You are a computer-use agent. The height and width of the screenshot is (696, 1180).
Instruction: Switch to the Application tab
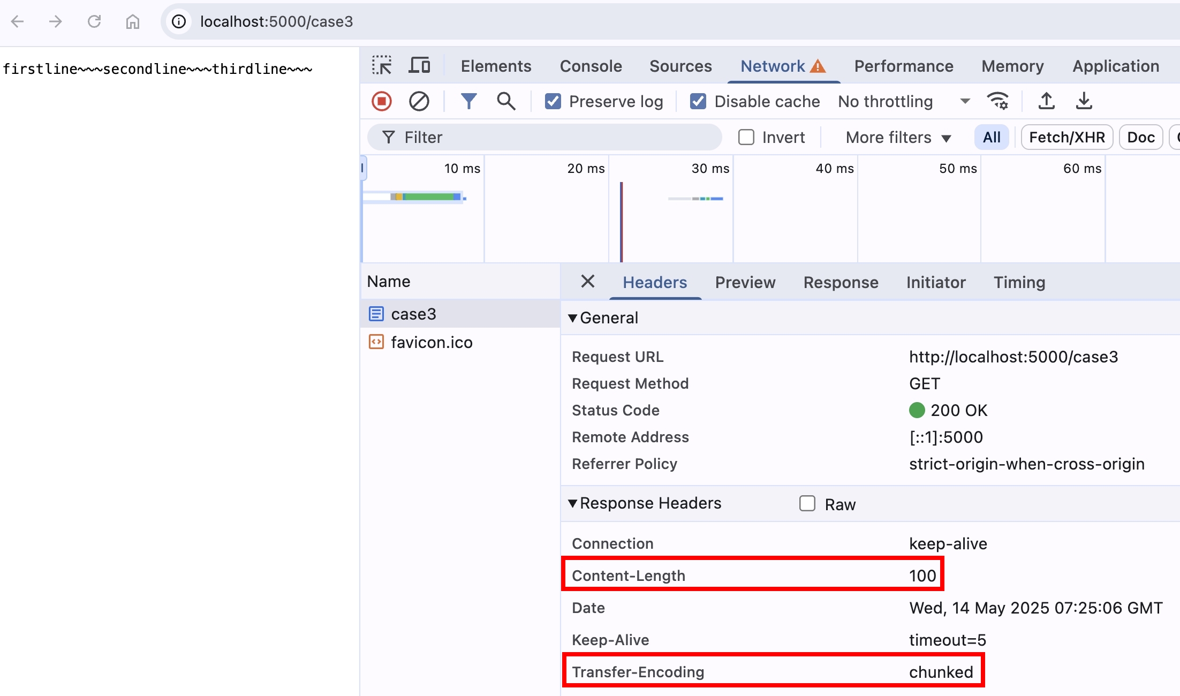pos(1116,66)
